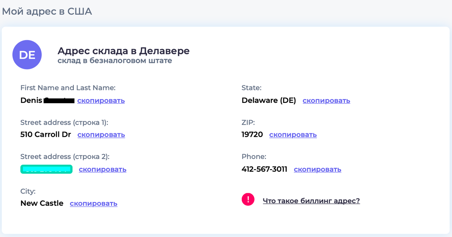This screenshot has height=237, width=452.
Task: Select the hidden teal street address line 2
Action: point(46,169)
